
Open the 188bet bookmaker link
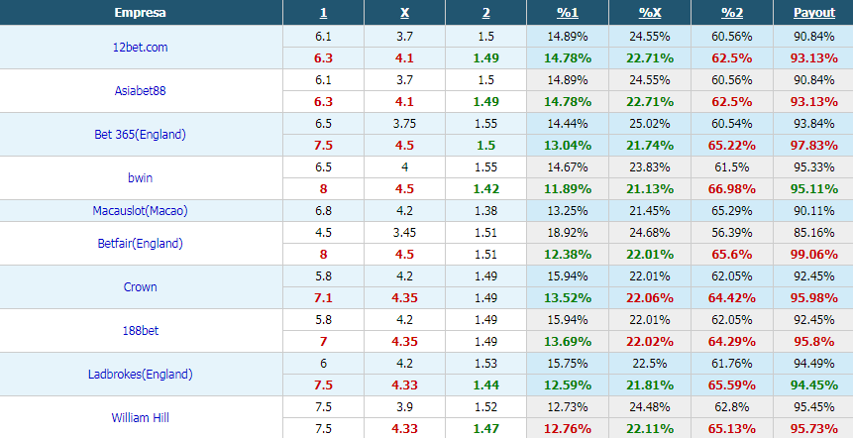pos(141,330)
